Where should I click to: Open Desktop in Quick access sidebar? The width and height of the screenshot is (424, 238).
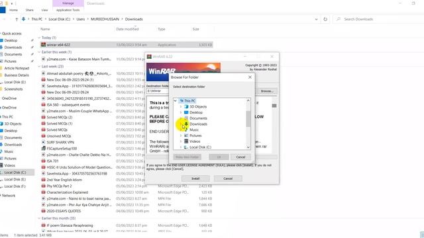click(x=11, y=40)
